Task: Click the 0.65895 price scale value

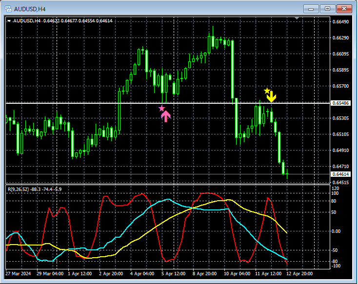Action: coord(340,70)
